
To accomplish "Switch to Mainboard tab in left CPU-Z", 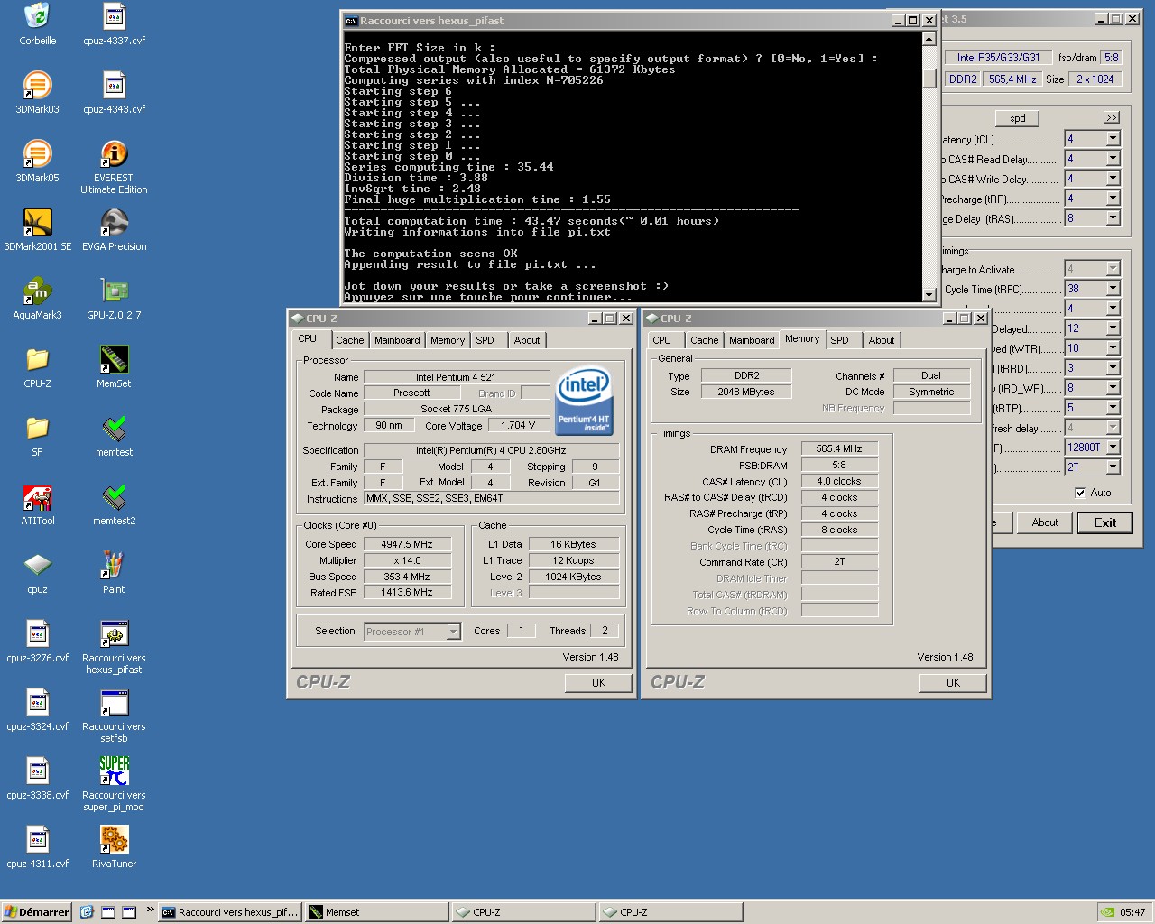I will (397, 340).
